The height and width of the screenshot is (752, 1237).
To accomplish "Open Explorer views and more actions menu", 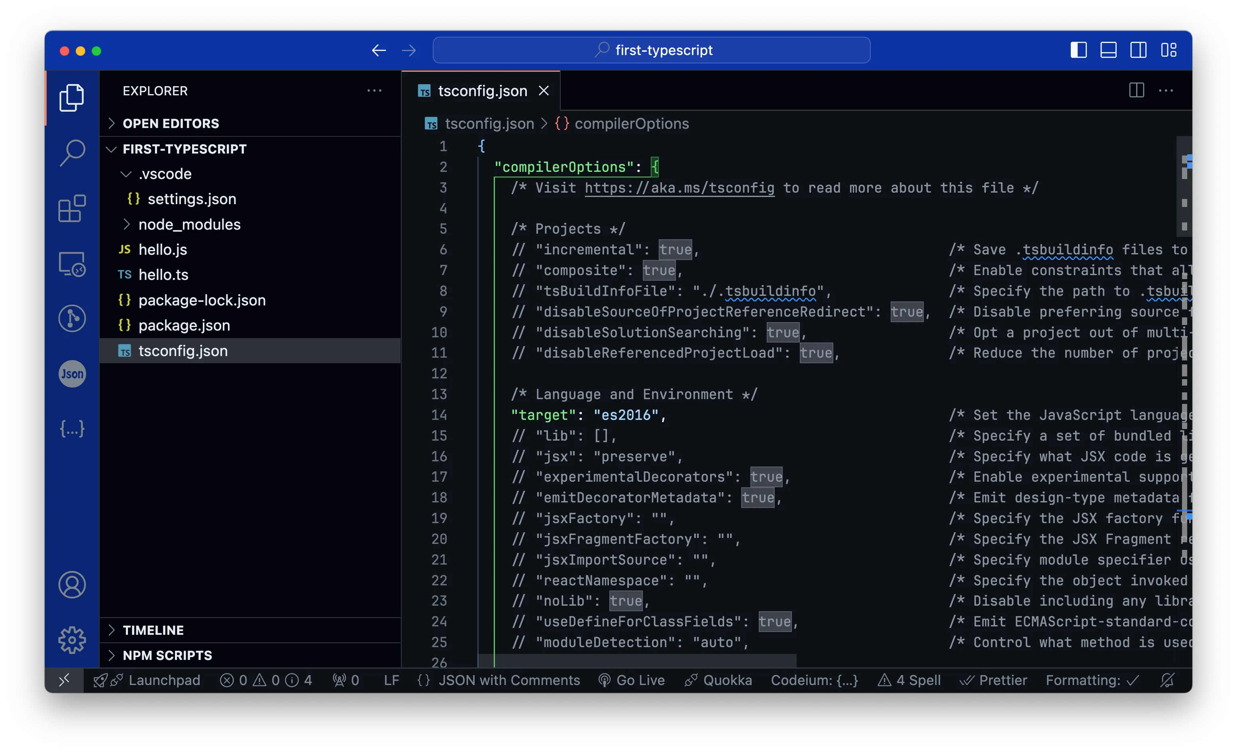I will (374, 91).
